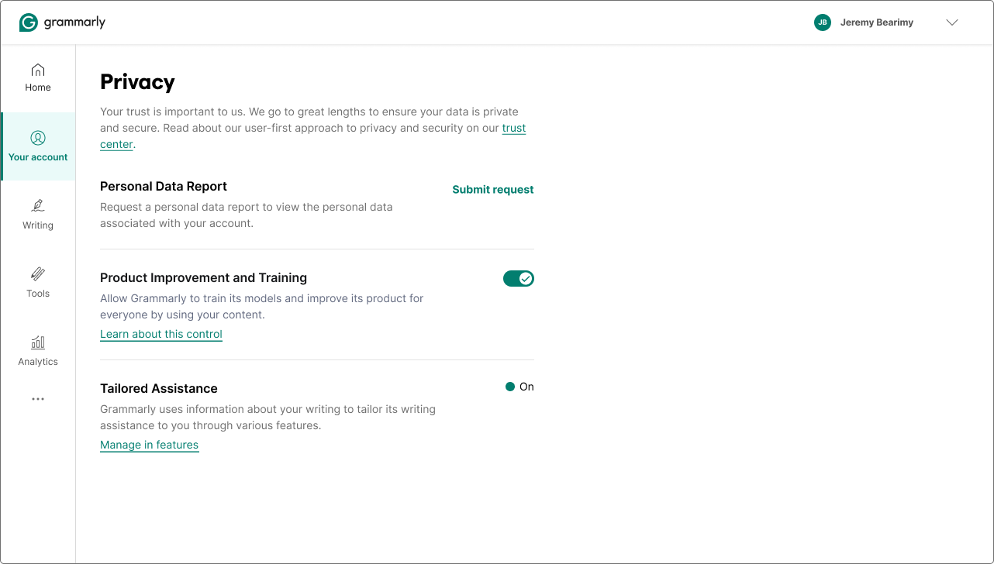
Task: Select the Tools nav label
Action: [37, 294]
